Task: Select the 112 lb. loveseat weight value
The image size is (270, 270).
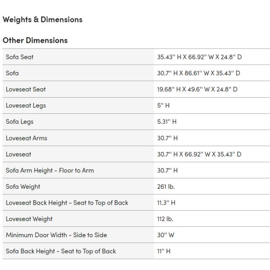Action: point(165,219)
